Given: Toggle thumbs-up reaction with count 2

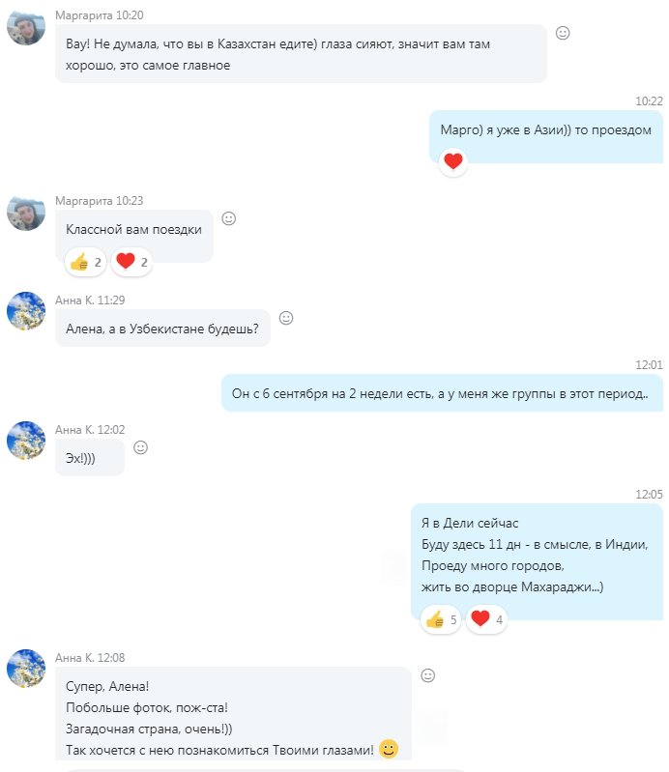Looking at the screenshot, I should pyautogui.click(x=86, y=262).
